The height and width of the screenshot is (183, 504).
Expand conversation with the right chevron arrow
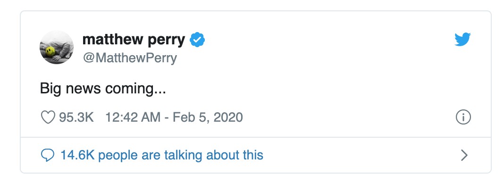click(464, 155)
